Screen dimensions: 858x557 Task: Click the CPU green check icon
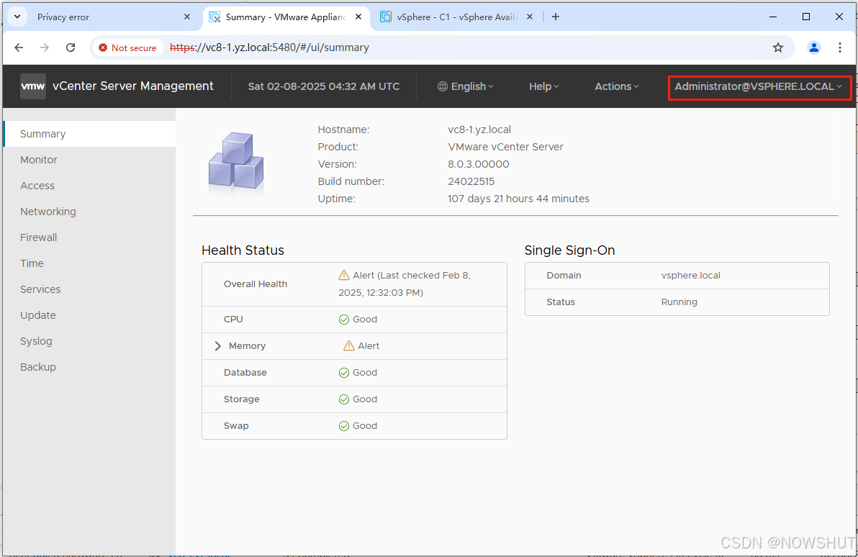point(343,320)
